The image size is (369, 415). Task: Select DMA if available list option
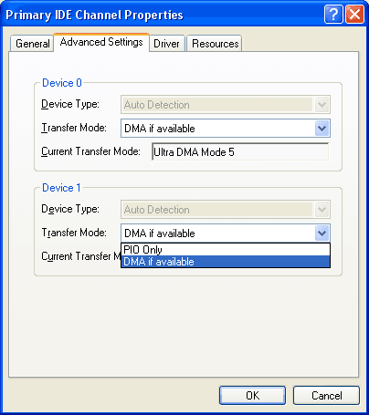click(226, 262)
